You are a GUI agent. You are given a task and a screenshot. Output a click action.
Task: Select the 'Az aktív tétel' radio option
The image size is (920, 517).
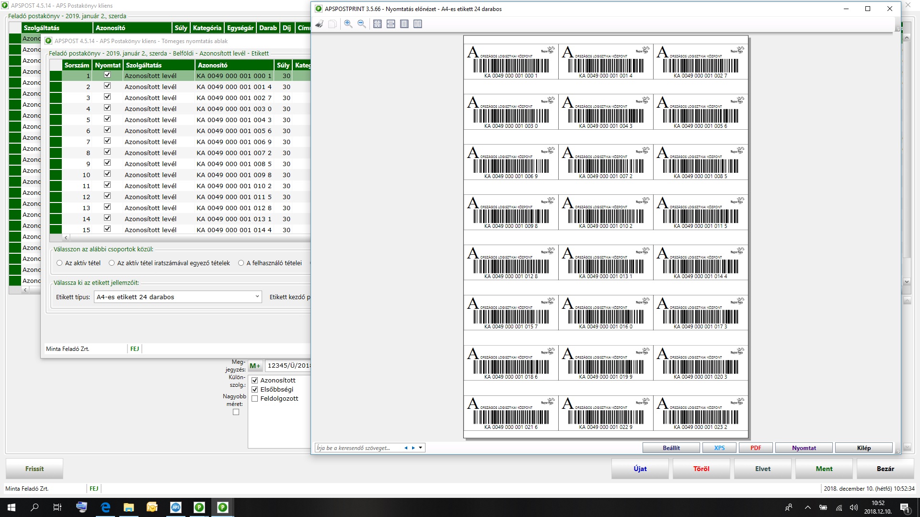[x=59, y=263]
